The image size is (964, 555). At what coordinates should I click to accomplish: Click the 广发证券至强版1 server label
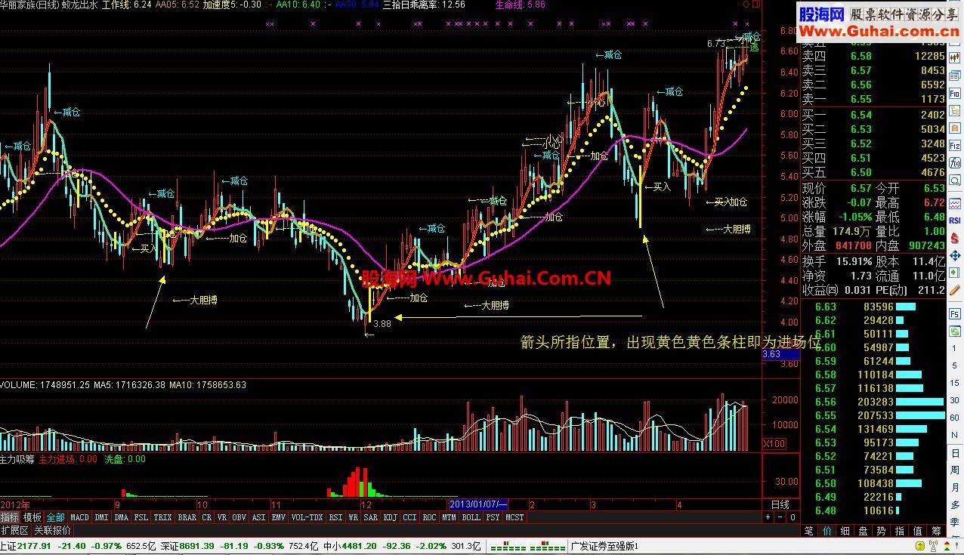(x=604, y=546)
